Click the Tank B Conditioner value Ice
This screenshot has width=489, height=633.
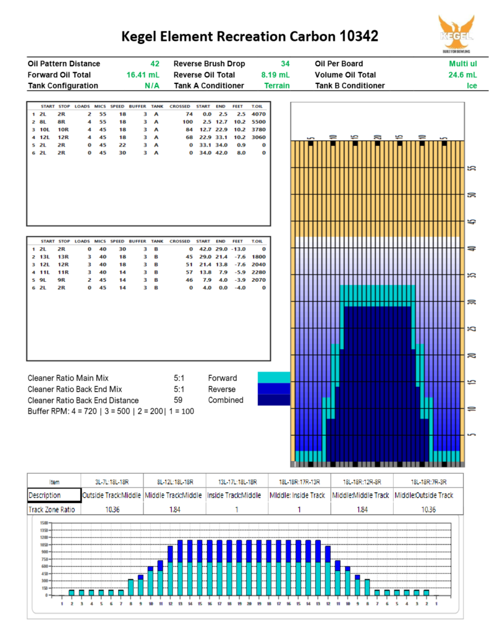[x=472, y=86]
